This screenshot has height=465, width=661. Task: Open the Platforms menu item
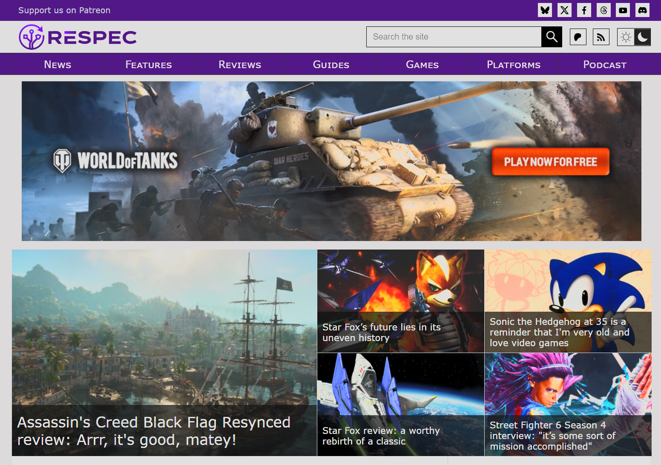point(514,64)
